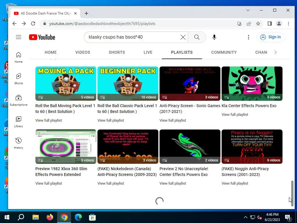Go to Home in the sidebar
This screenshot has width=297, height=223.
19,57
